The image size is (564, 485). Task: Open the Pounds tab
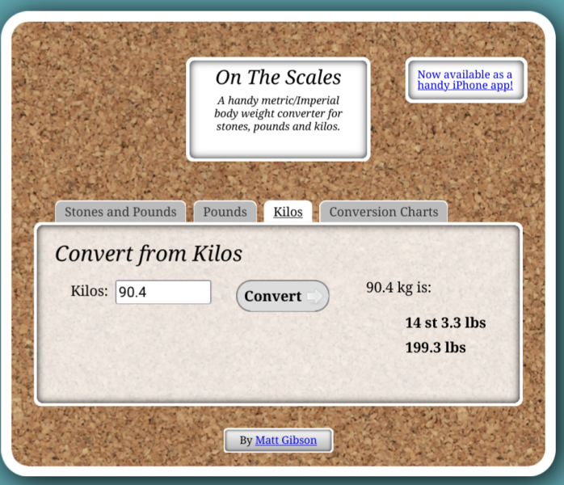click(x=225, y=212)
